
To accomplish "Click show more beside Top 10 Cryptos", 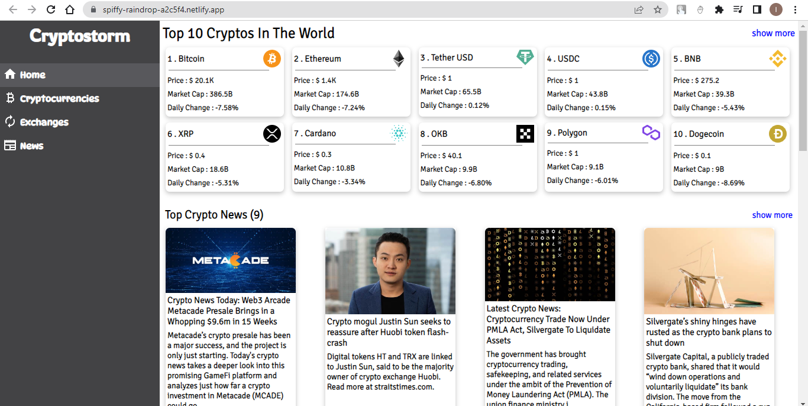I will point(773,33).
